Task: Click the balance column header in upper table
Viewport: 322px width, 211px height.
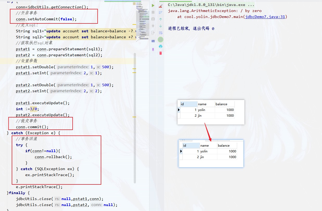Action: pos(221,104)
